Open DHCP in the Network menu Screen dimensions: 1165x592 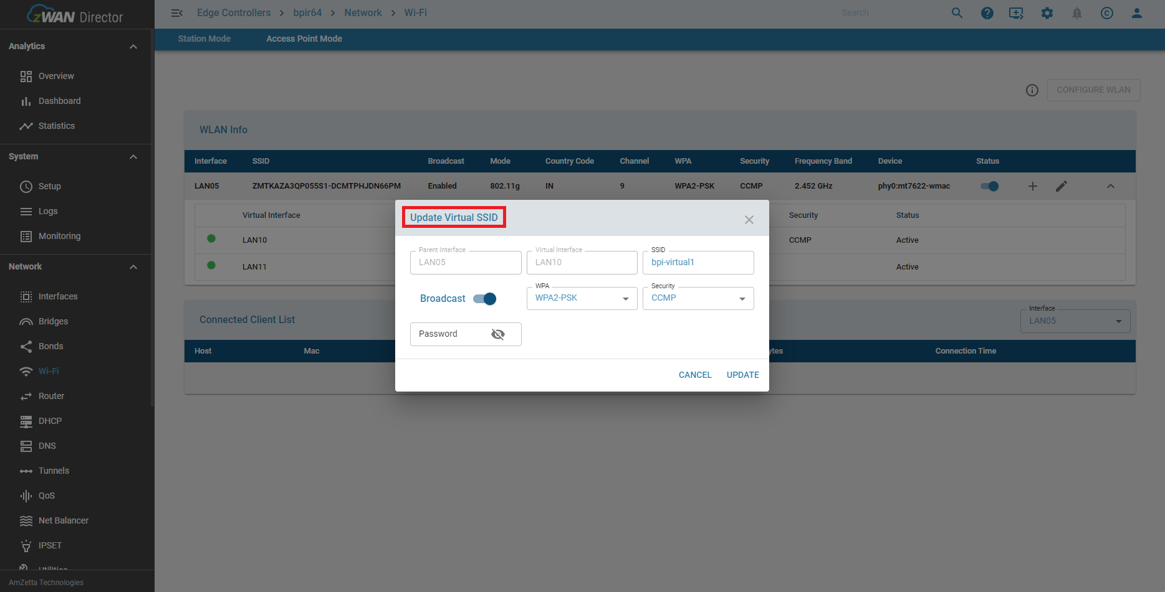click(x=50, y=421)
